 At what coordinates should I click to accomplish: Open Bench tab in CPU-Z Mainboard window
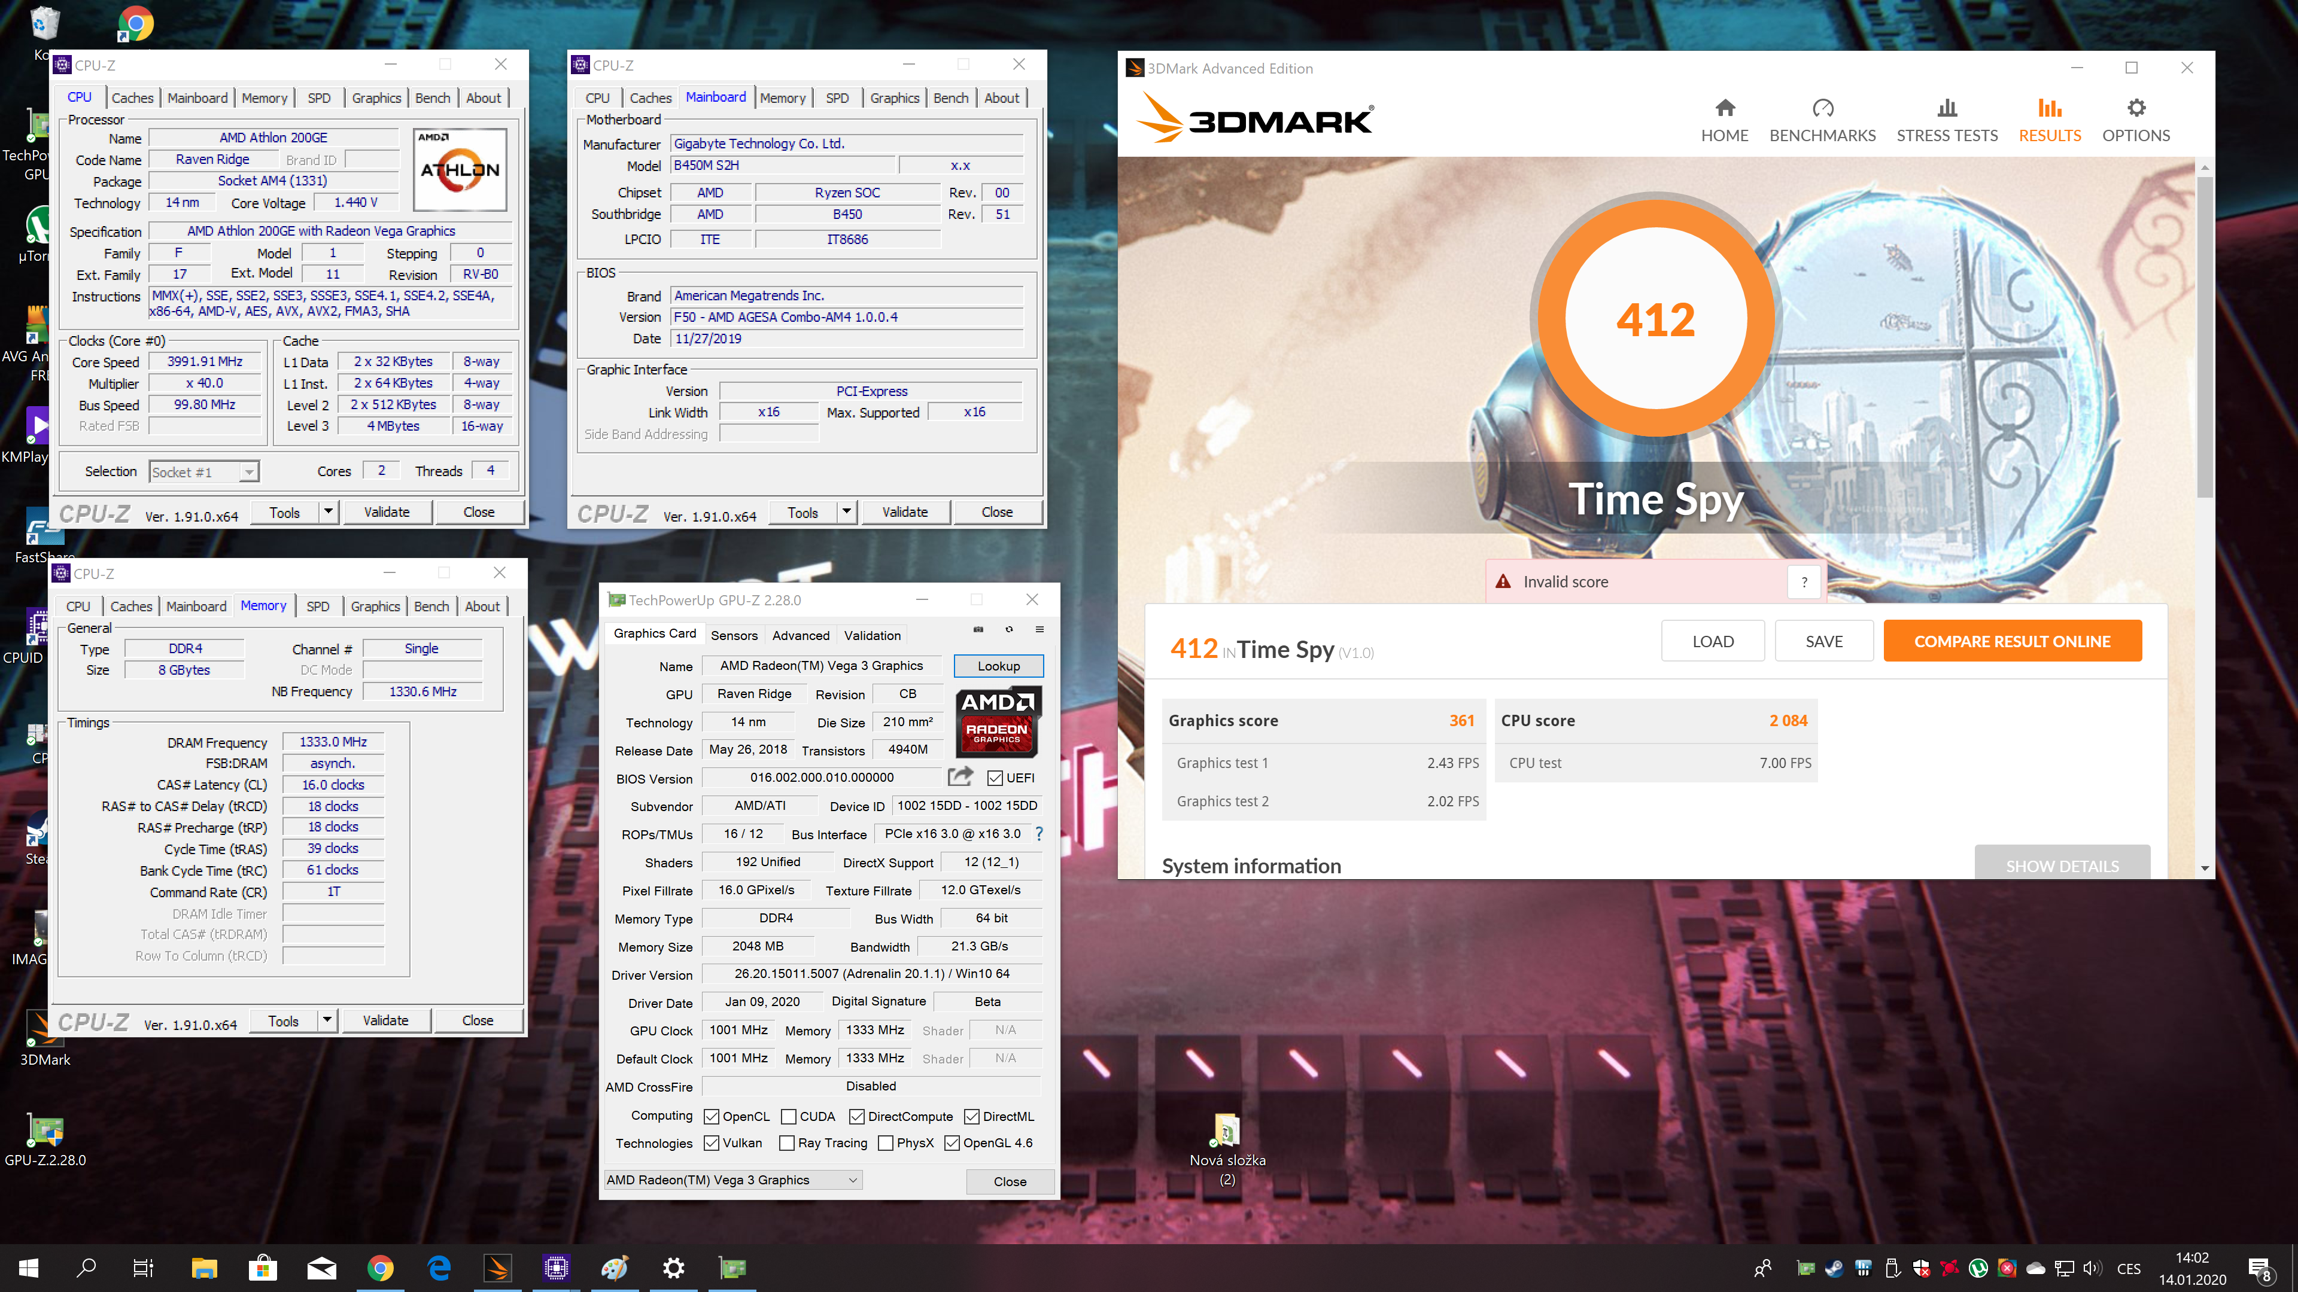950,98
